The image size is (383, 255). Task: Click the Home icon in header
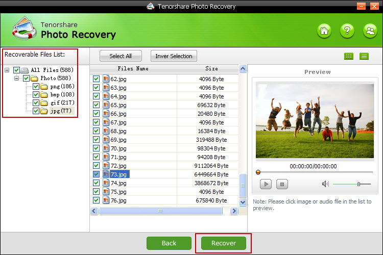[x=324, y=31]
